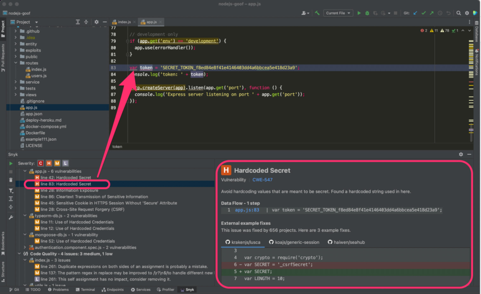481x294 pixels.
Task: Close the app.js editor tab
Action: (160, 22)
